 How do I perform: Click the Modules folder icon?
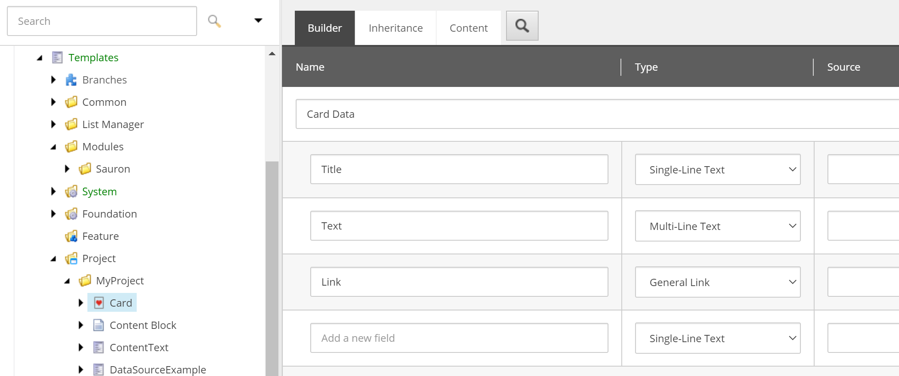click(x=71, y=146)
